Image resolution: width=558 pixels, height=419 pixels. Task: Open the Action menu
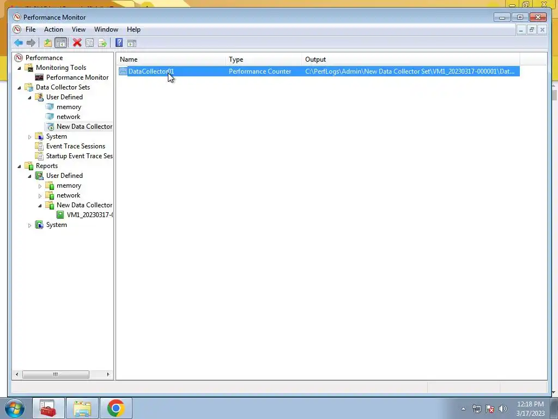53,29
